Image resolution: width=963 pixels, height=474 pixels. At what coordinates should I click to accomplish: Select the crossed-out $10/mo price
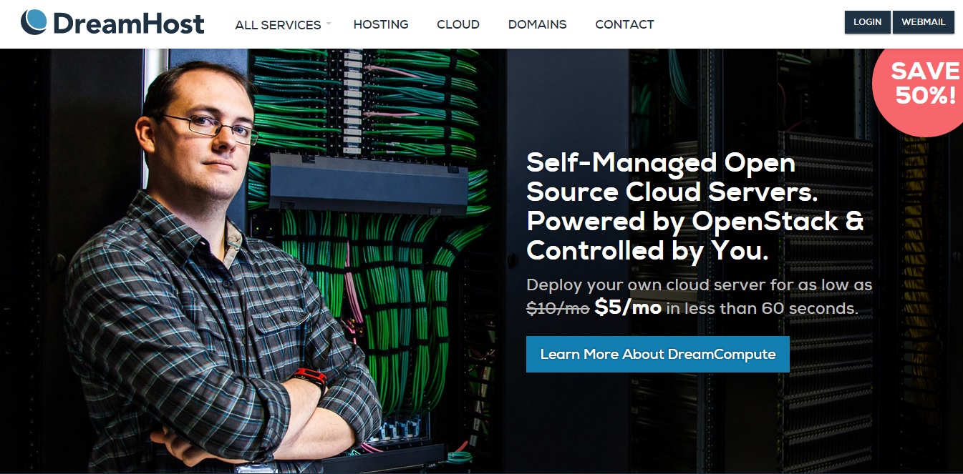point(557,308)
